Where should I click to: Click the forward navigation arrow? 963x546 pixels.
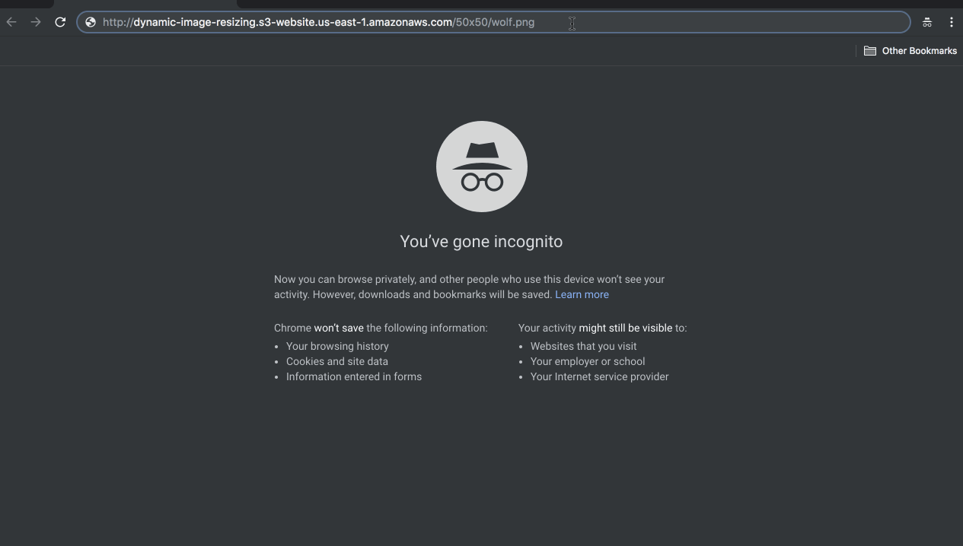pyautogui.click(x=36, y=22)
